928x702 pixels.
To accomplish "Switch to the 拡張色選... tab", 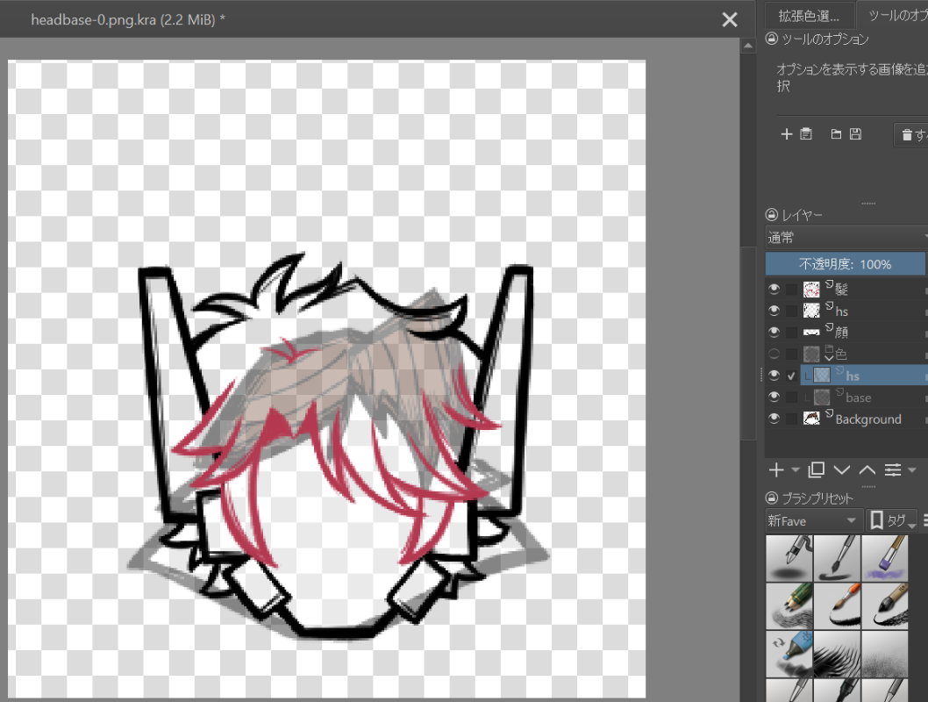I will pyautogui.click(x=809, y=16).
